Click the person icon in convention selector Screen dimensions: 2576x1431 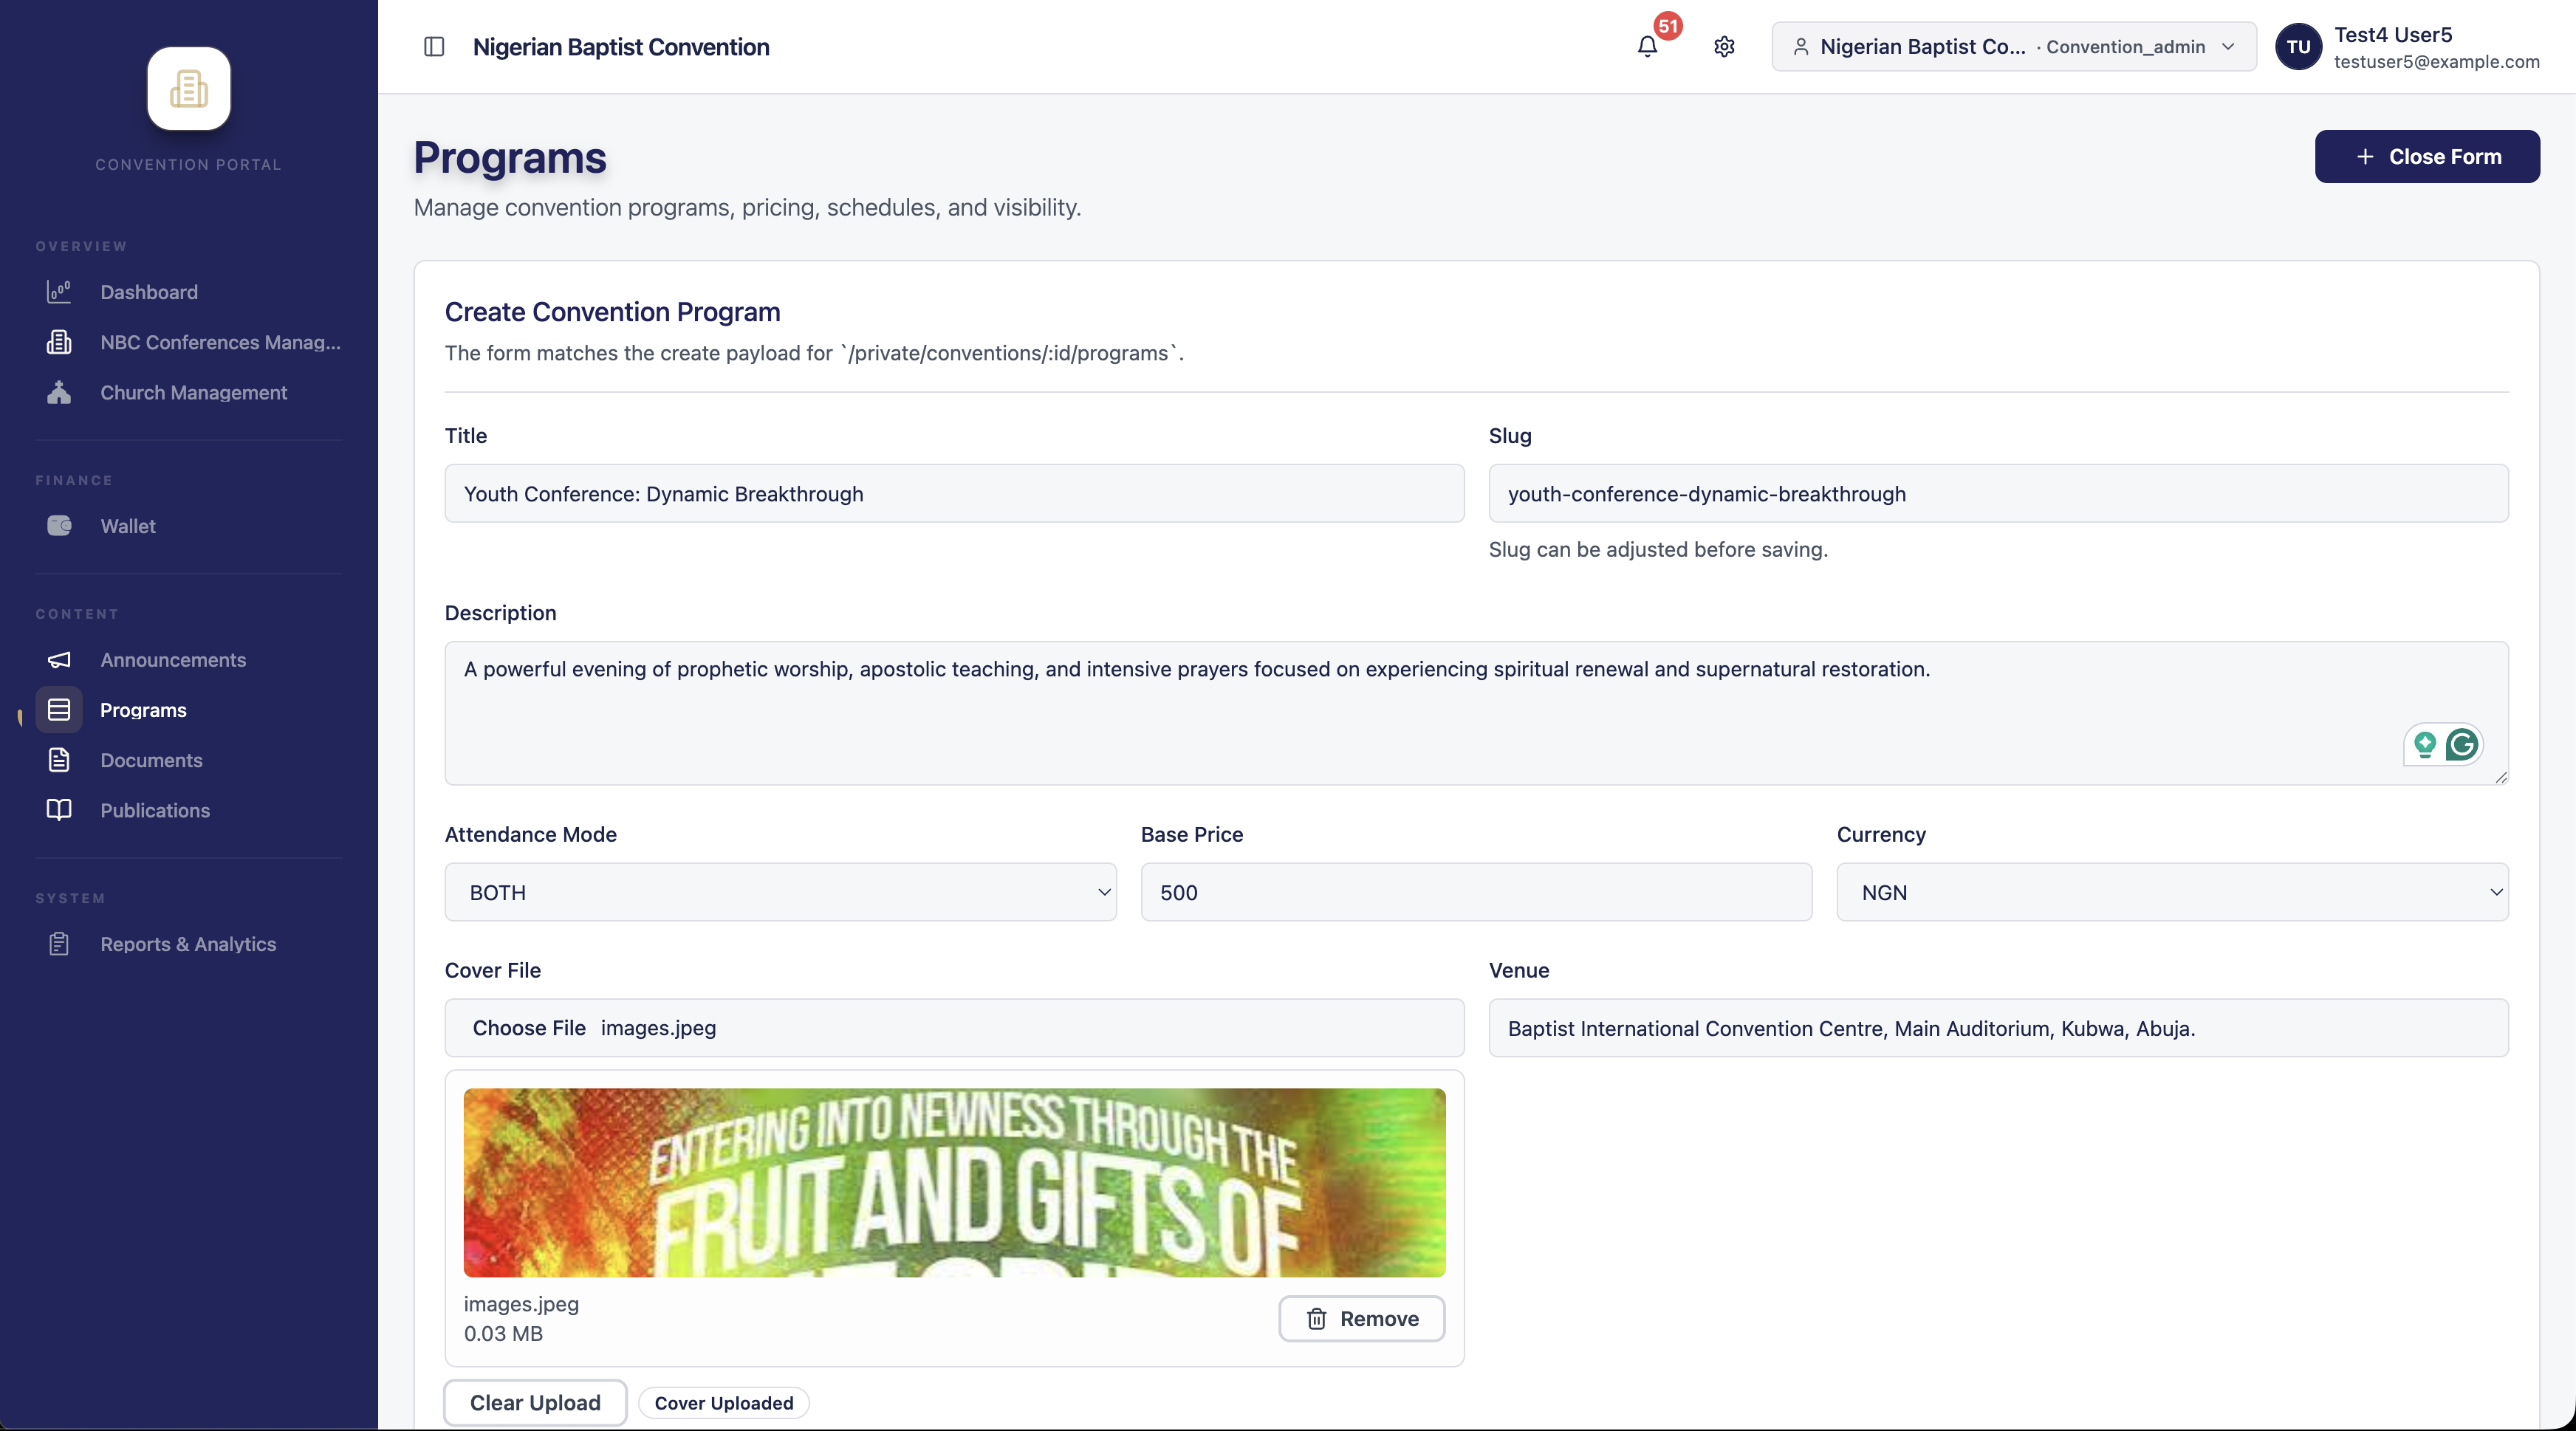1801,47
